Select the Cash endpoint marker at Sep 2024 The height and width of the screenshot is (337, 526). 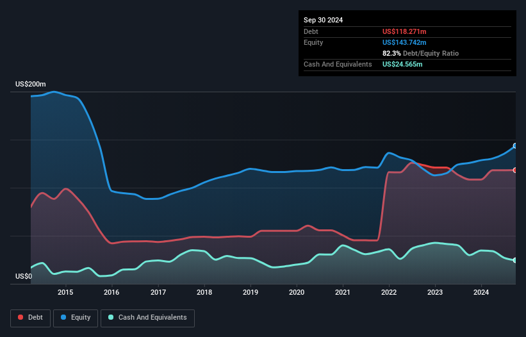(x=515, y=260)
